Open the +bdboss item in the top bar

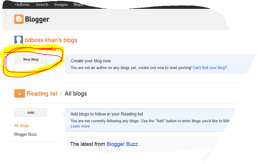(x=22, y=5)
